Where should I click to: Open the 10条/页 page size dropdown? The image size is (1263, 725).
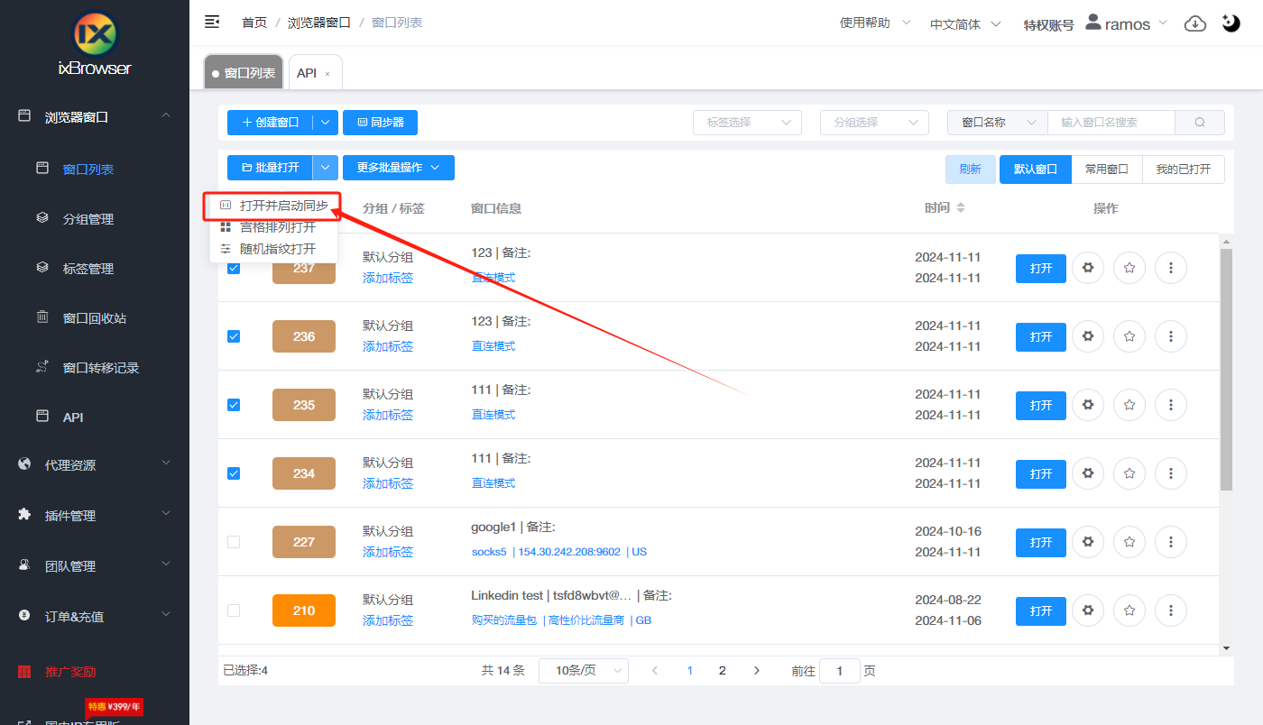click(584, 671)
